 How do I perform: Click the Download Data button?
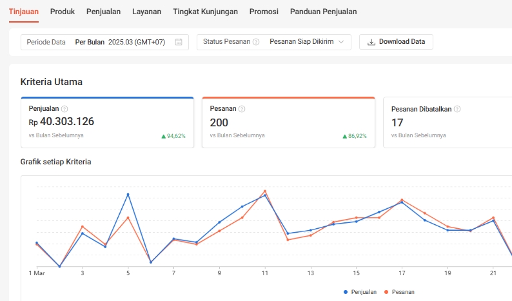(396, 42)
